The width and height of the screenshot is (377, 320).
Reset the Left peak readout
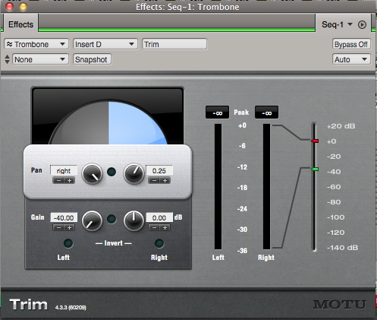pos(217,112)
